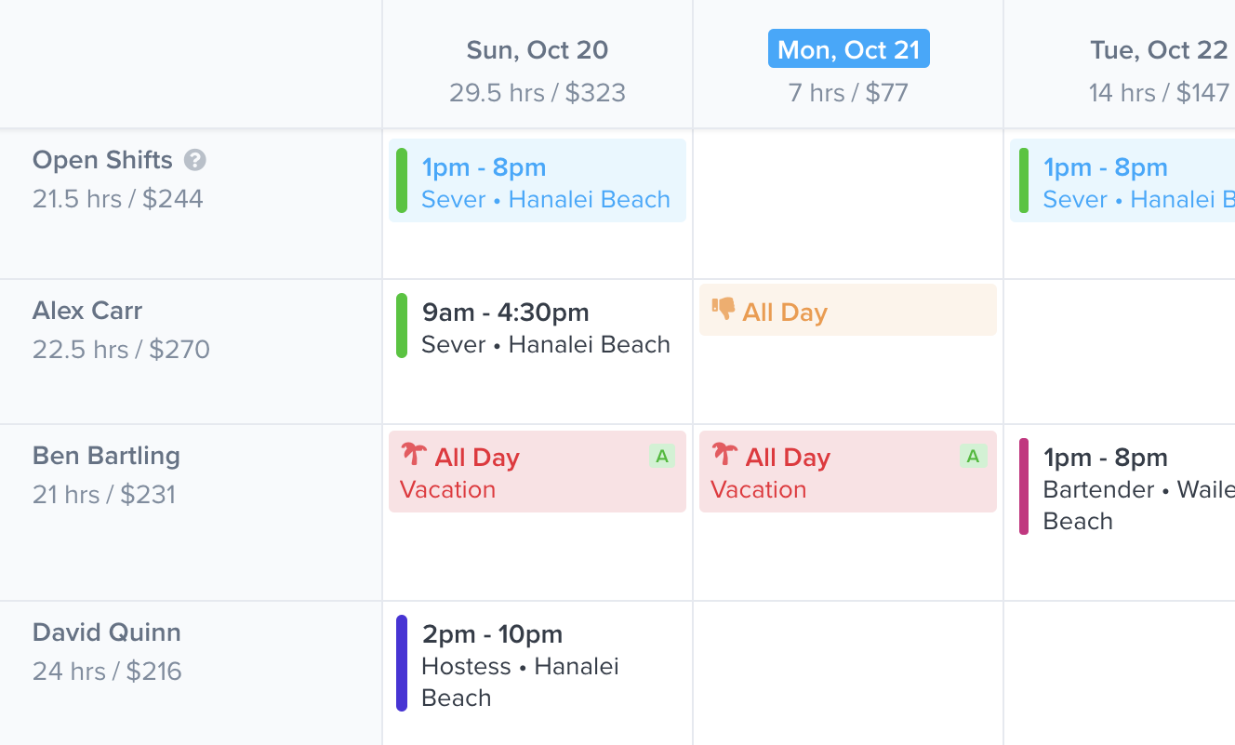The height and width of the screenshot is (745, 1235).
Task: Click the green bar on Sunday's open shift
Action: 402,180
